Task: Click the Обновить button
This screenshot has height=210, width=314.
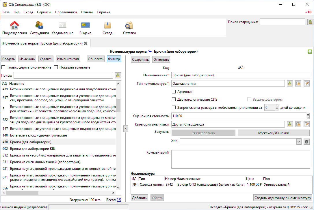Action: (96, 59)
